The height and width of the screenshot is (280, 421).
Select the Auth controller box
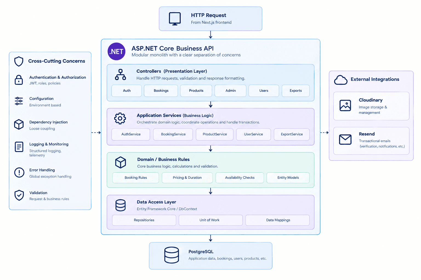tap(127, 91)
